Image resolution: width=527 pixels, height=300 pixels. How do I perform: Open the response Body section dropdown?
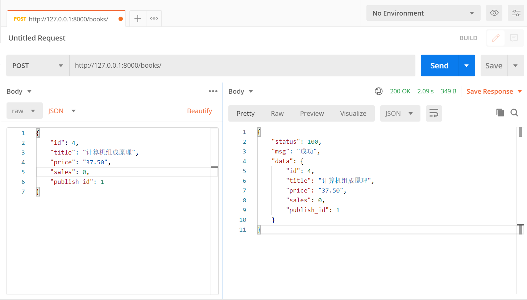click(241, 91)
